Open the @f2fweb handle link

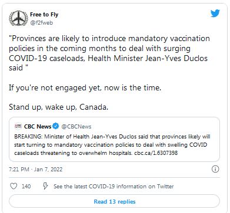point(41,23)
